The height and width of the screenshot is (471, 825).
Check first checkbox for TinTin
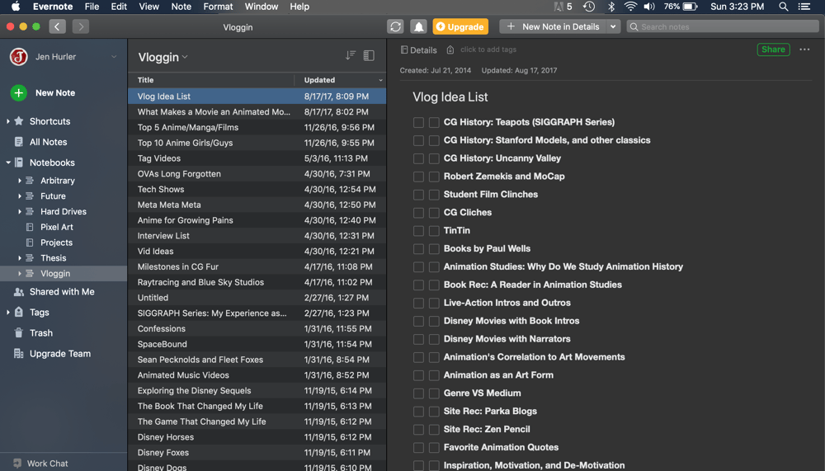click(418, 231)
